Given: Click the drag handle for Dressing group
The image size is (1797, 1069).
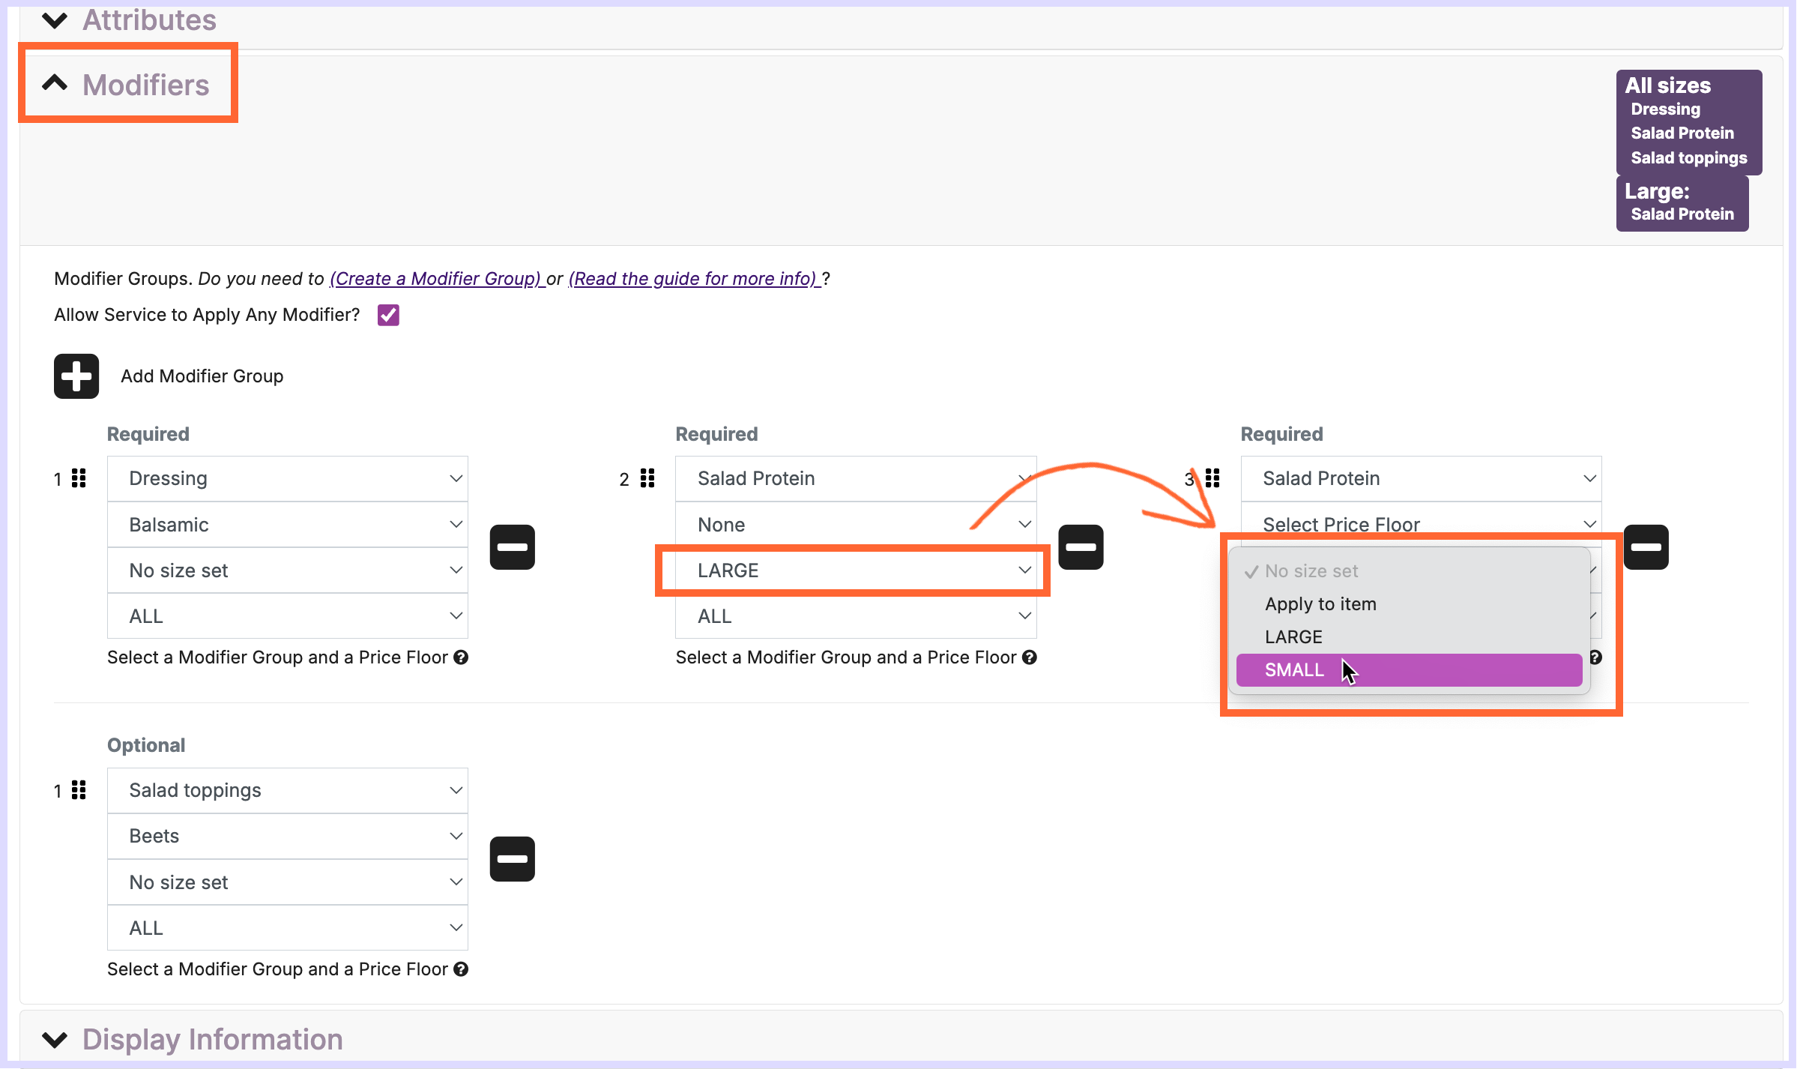Looking at the screenshot, I should click(79, 478).
